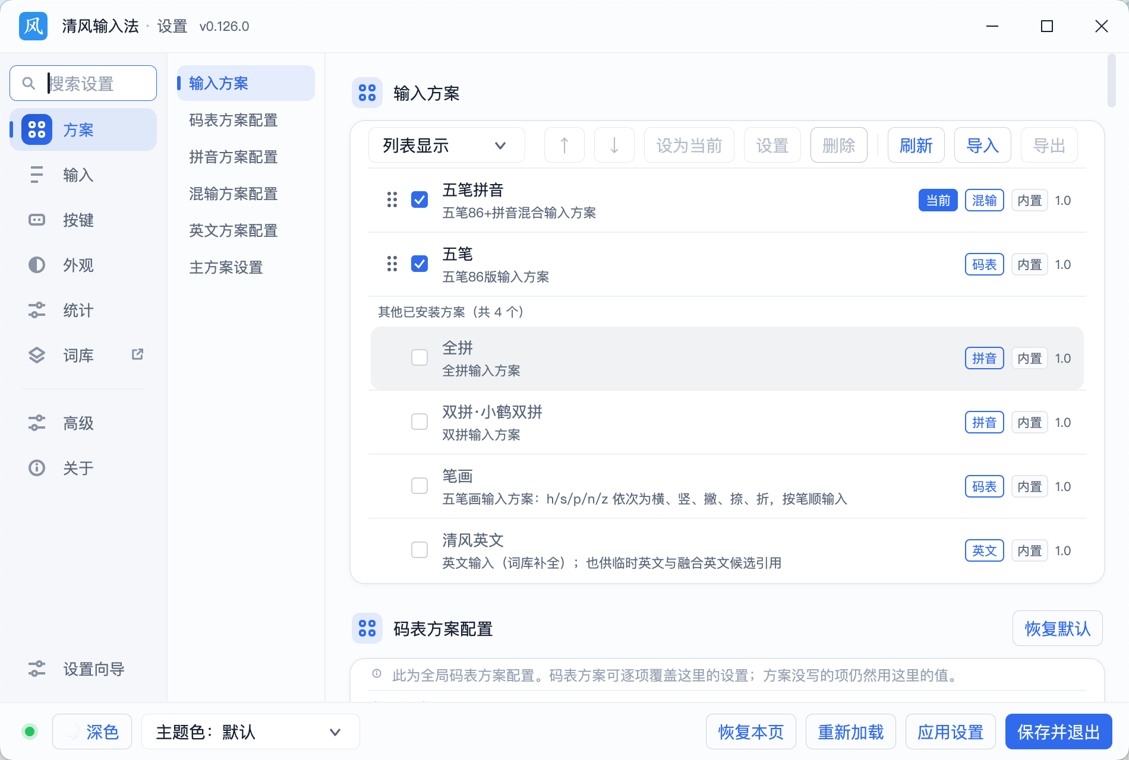Focus the 搜索设置 search field
The image size is (1129, 760).
point(83,83)
